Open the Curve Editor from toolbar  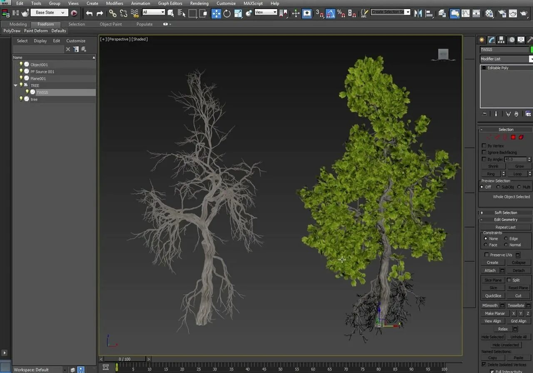[466, 13]
